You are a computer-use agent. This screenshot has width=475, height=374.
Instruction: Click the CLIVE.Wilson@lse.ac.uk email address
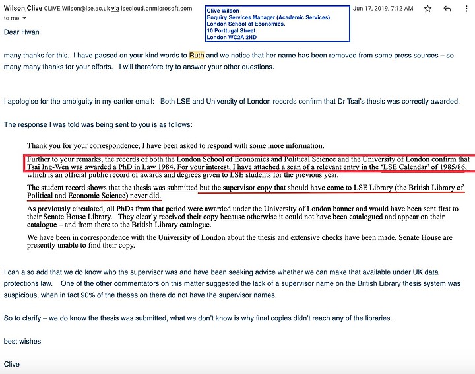tap(77, 9)
